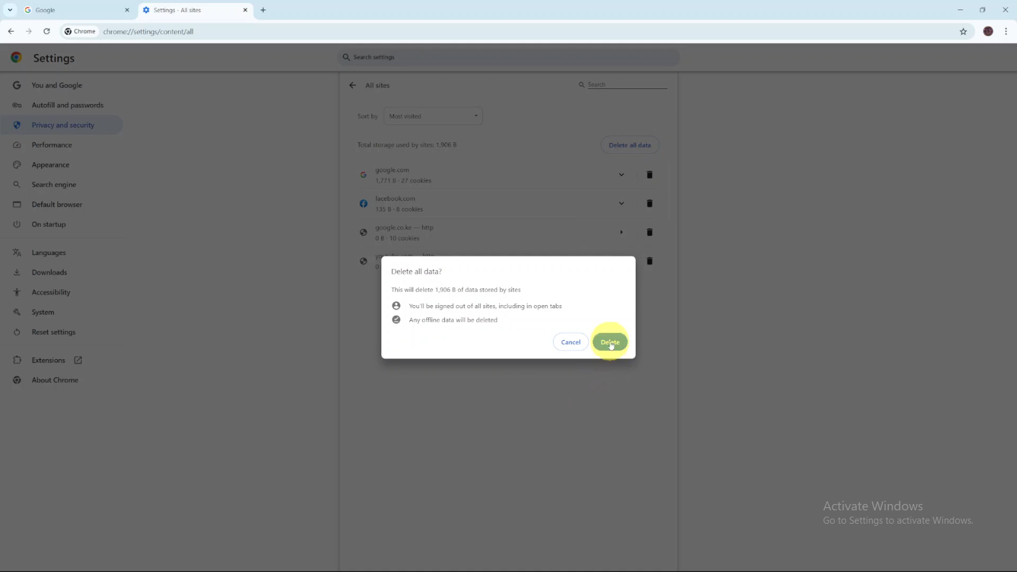Open System settings
The image size is (1017, 572).
pyautogui.click(x=43, y=312)
